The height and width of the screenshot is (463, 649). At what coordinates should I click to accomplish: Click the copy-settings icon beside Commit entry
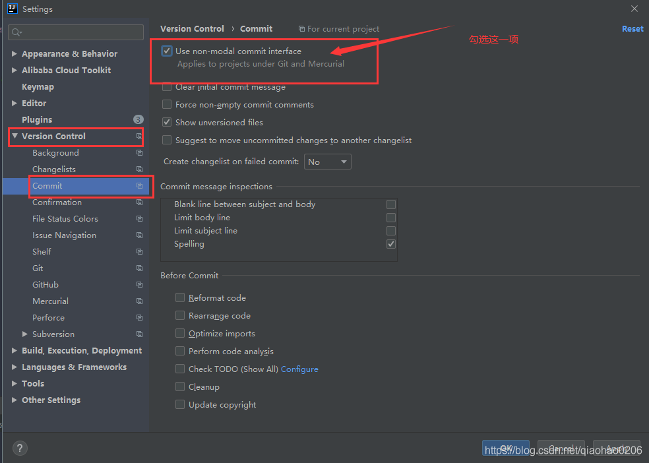139,186
